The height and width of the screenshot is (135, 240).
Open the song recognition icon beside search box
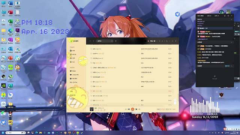116,41
